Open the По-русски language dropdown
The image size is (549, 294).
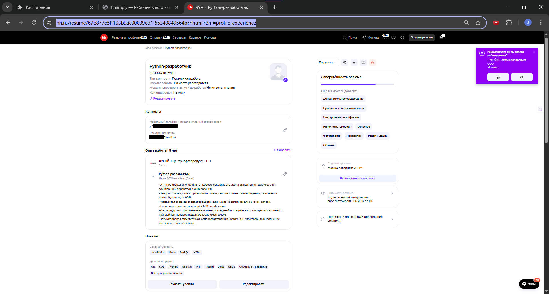(328, 63)
